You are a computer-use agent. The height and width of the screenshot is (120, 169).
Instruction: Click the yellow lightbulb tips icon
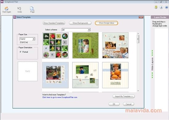coord(156,7)
